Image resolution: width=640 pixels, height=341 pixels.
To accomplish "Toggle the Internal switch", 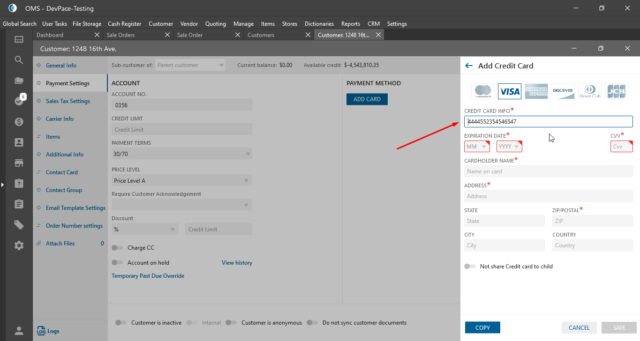I will [192, 323].
